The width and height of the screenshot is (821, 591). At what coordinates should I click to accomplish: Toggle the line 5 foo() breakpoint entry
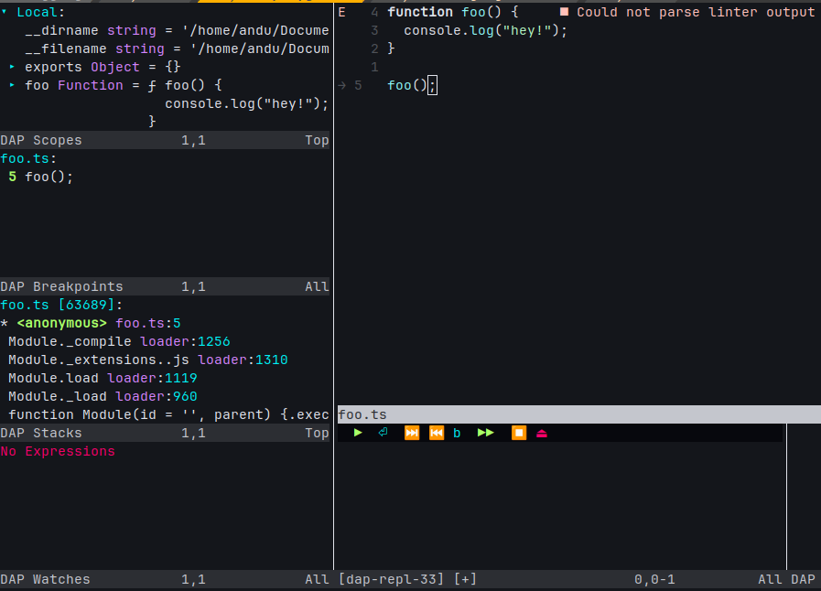tap(41, 177)
